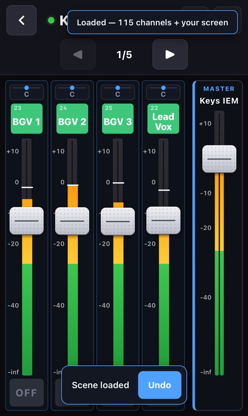
Task: Adjust the BGV 1 pan control
Action: coord(26,92)
